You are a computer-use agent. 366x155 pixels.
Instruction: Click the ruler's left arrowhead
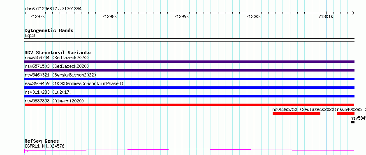coord(25,13)
